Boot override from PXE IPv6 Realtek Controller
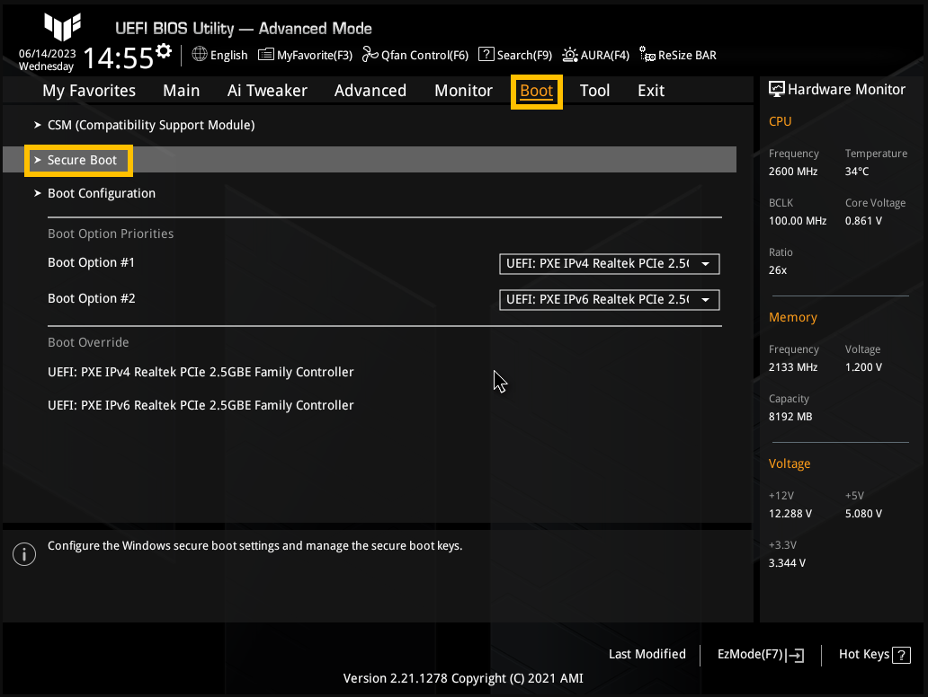 [201, 405]
